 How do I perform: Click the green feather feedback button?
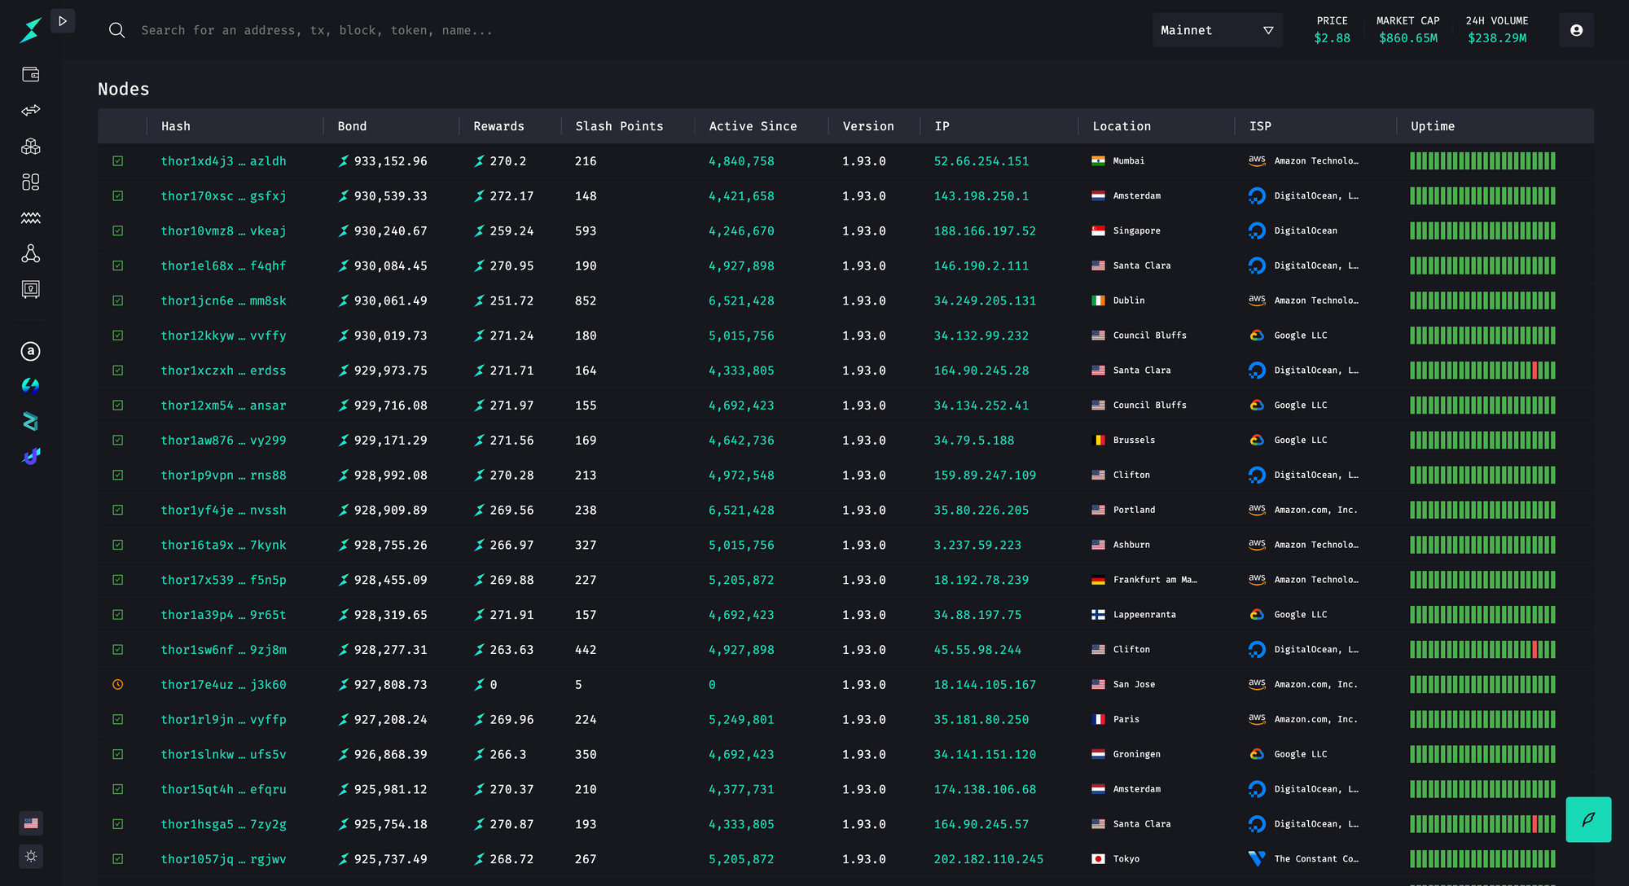click(1588, 819)
